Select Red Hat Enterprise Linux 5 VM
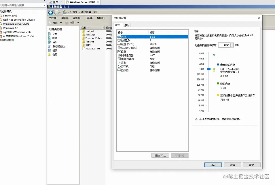This screenshot has height=185, width=275. tap(19, 20)
